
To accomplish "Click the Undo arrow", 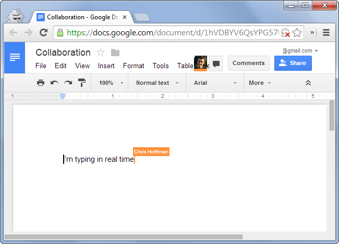I will (54, 83).
